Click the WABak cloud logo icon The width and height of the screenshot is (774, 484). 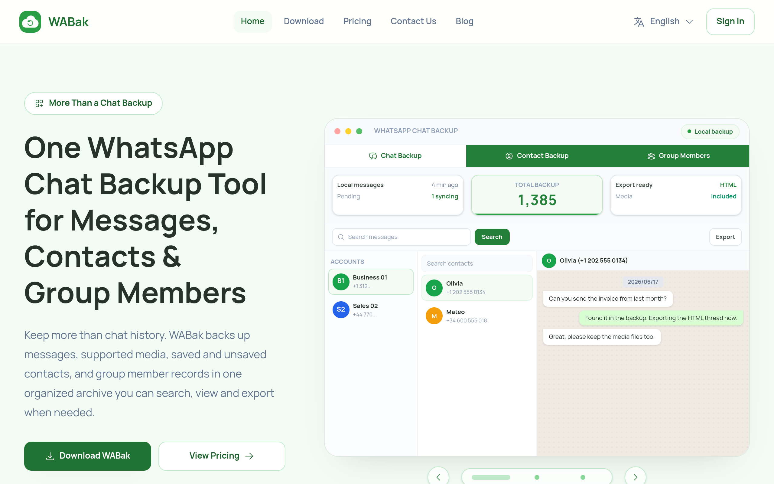30,22
